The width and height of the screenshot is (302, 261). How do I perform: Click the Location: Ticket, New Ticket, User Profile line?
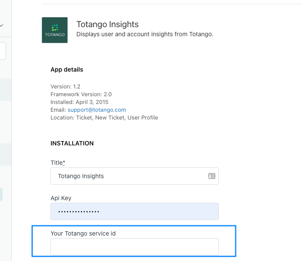[104, 117]
